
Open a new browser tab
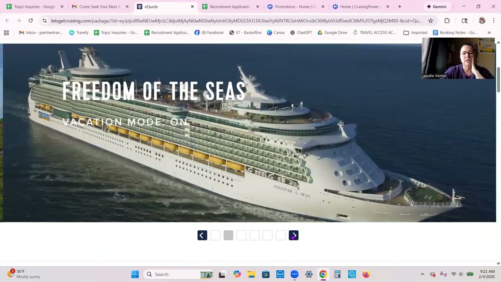click(400, 7)
